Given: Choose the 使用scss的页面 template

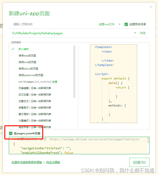Looking at the screenshot, I should [x=27, y=62].
